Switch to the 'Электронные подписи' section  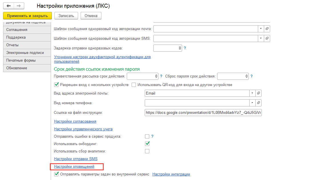pos(27,53)
